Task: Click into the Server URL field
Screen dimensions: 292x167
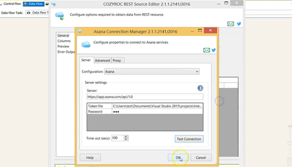Action: [x=145, y=97]
